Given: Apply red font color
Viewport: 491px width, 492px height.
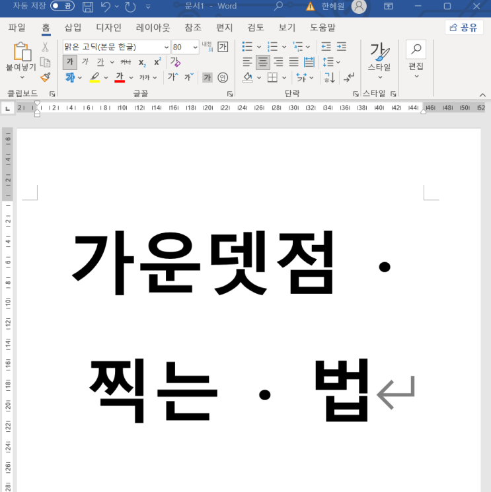Looking at the screenshot, I should pyautogui.click(x=120, y=77).
